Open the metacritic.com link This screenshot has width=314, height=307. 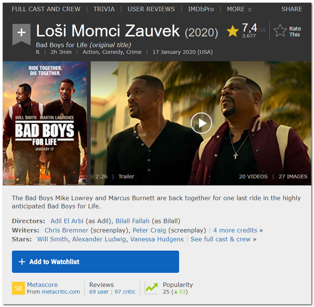tap(61, 292)
